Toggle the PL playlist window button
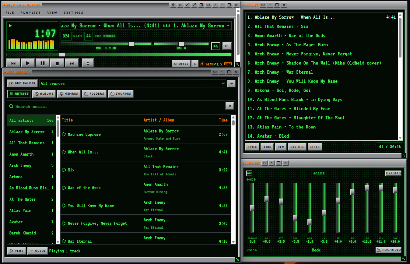The width and height of the screenshot is (410, 264). (227, 46)
